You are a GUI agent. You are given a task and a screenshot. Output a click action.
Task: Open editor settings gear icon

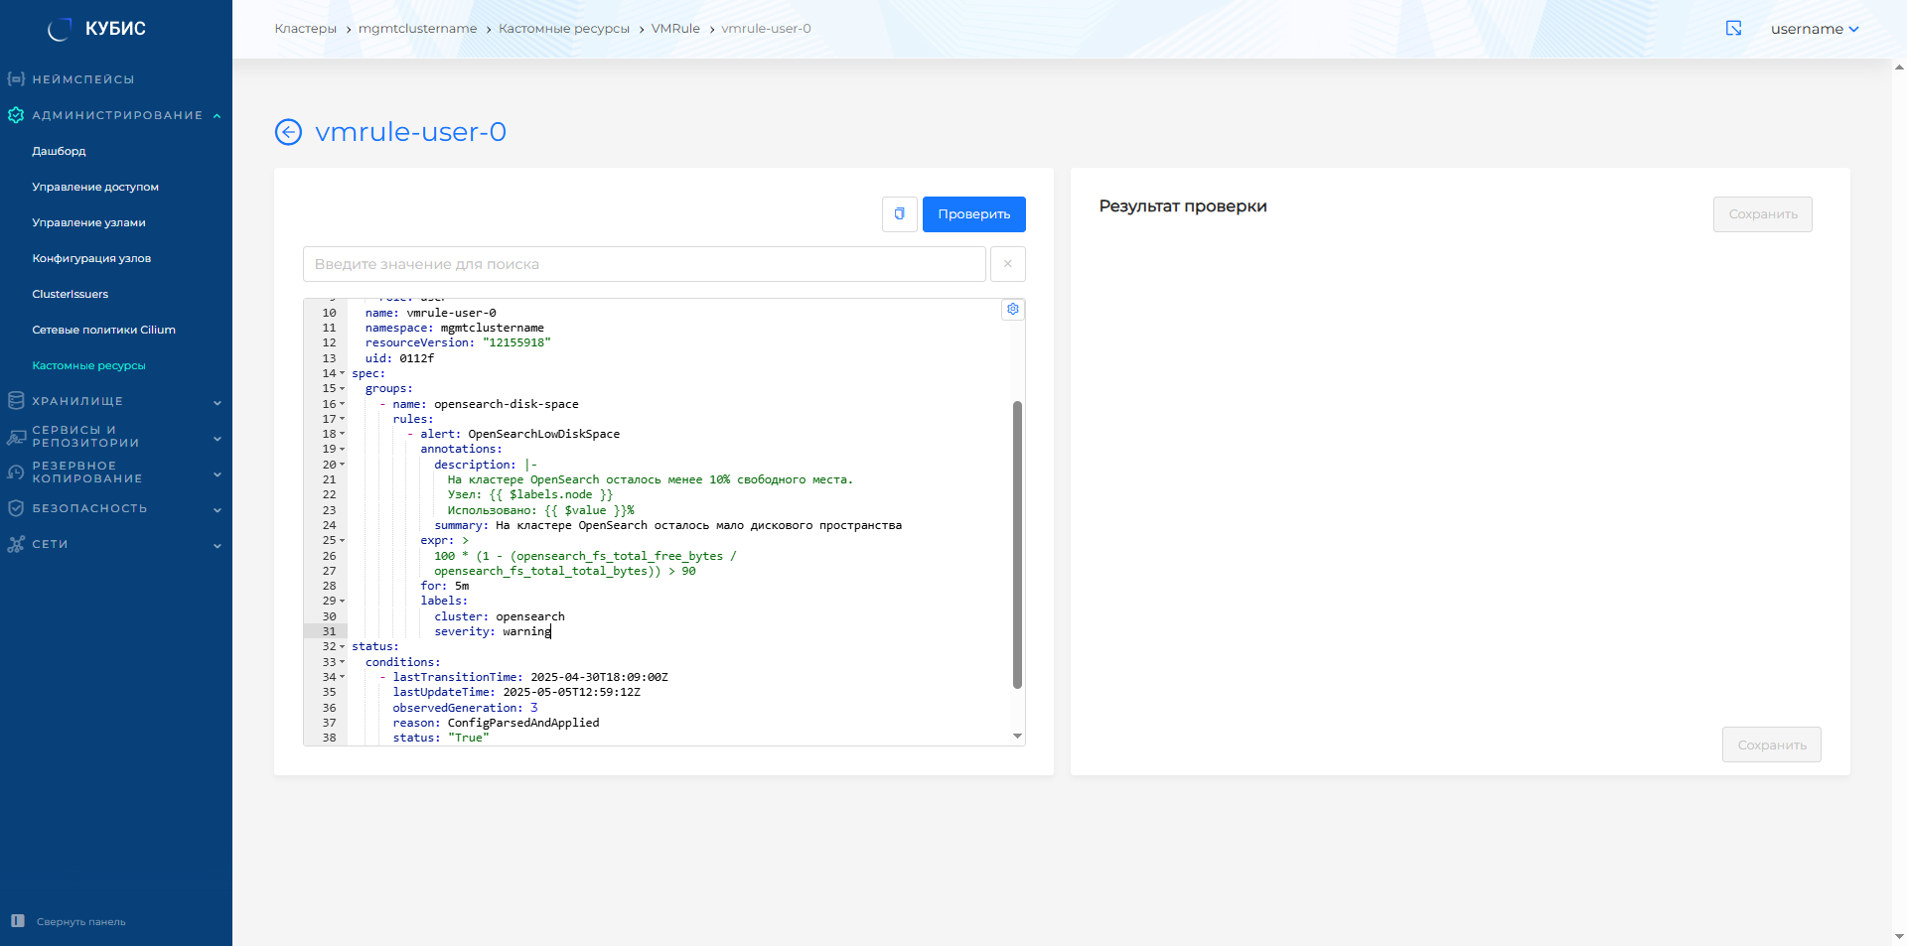(1012, 310)
